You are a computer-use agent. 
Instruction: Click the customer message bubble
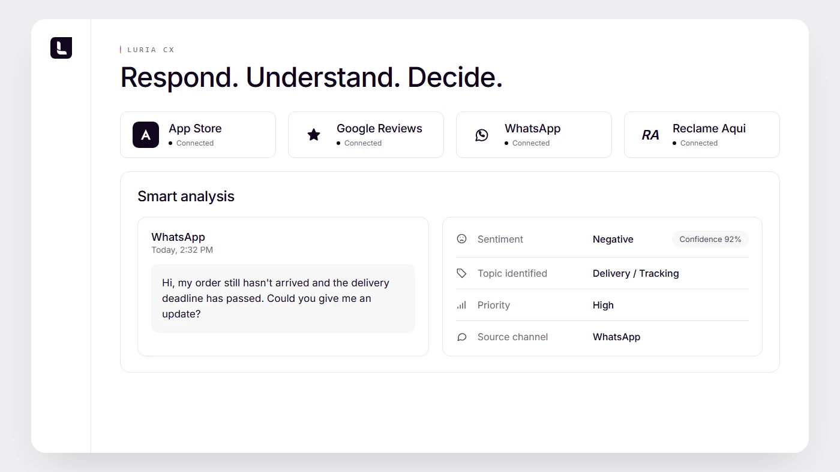point(283,298)
